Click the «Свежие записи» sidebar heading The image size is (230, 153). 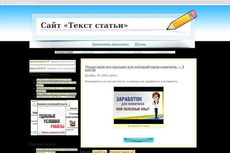[x=43, y=144]
